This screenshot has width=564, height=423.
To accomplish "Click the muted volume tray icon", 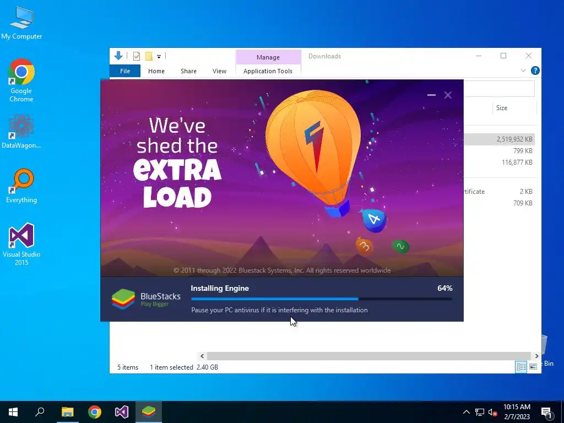I will (492, 412).
